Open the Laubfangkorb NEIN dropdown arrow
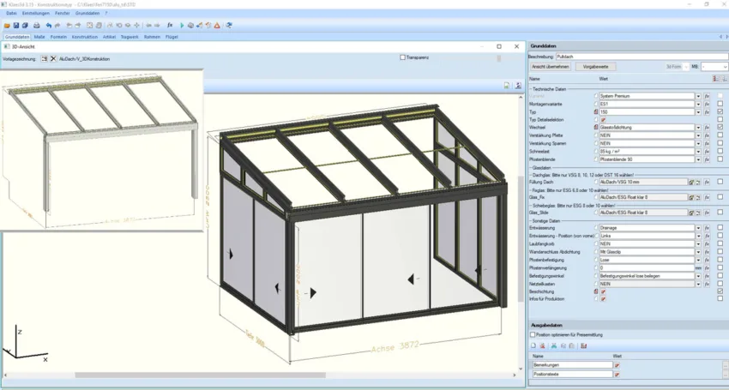Viewport: 729px width, 390px height. click(x=698, y=244)
